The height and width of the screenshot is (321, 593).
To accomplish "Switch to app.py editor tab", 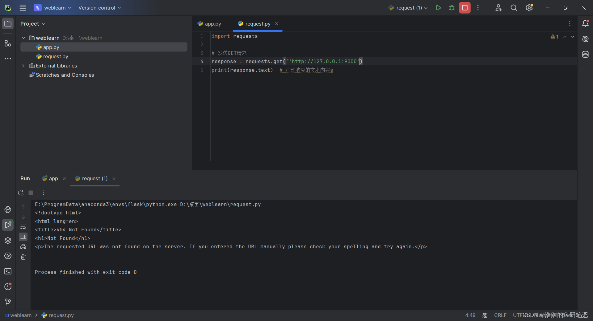I will click(209, 24).
